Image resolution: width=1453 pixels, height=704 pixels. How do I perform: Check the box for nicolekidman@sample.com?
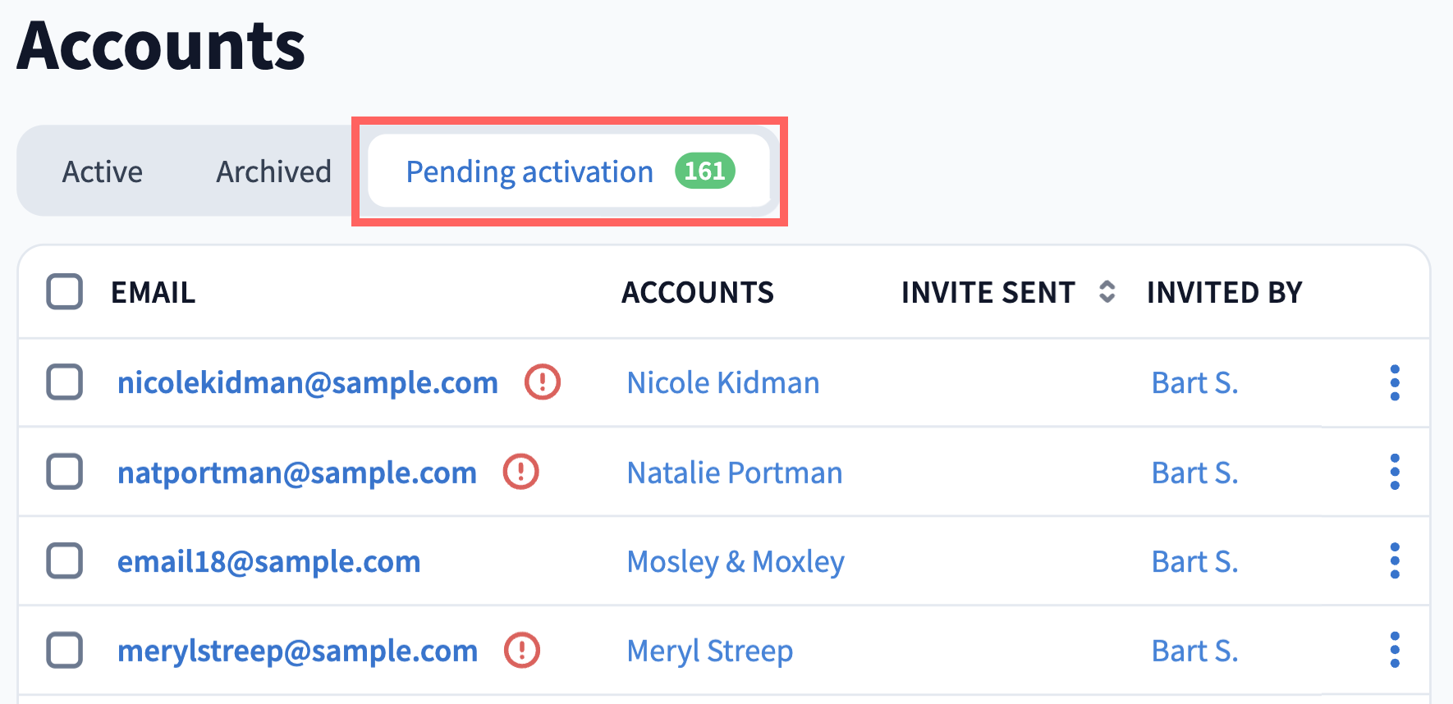pyautogui.click(x=65, y=382)
